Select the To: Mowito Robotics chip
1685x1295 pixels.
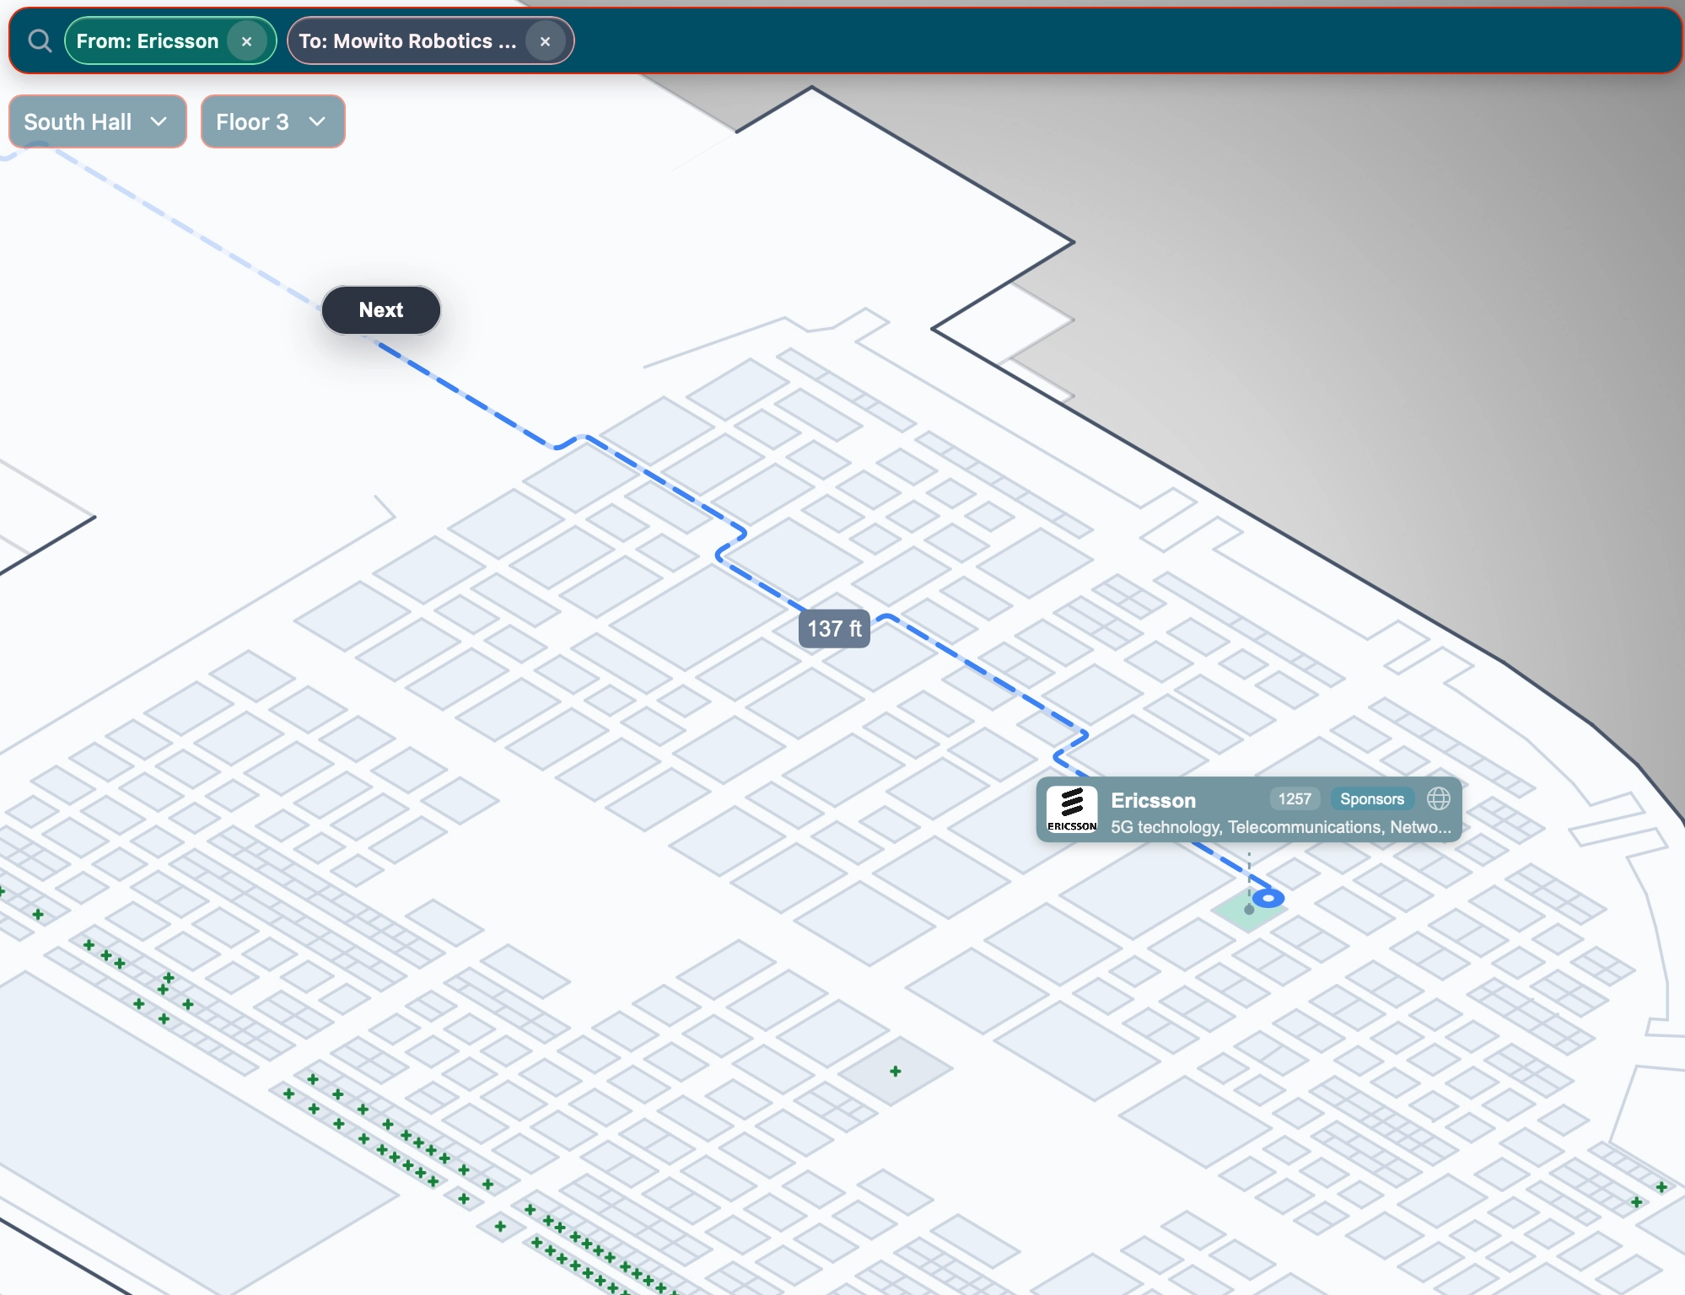coord(430,41)
